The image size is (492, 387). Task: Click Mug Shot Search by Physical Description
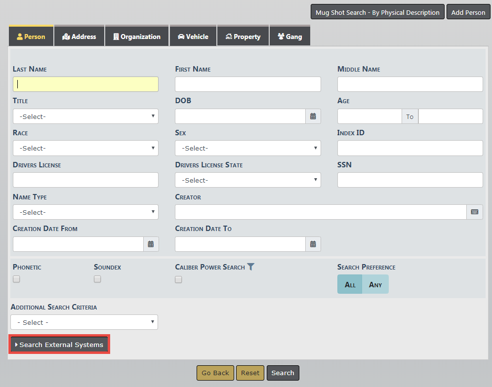click(x=377, y=12)
